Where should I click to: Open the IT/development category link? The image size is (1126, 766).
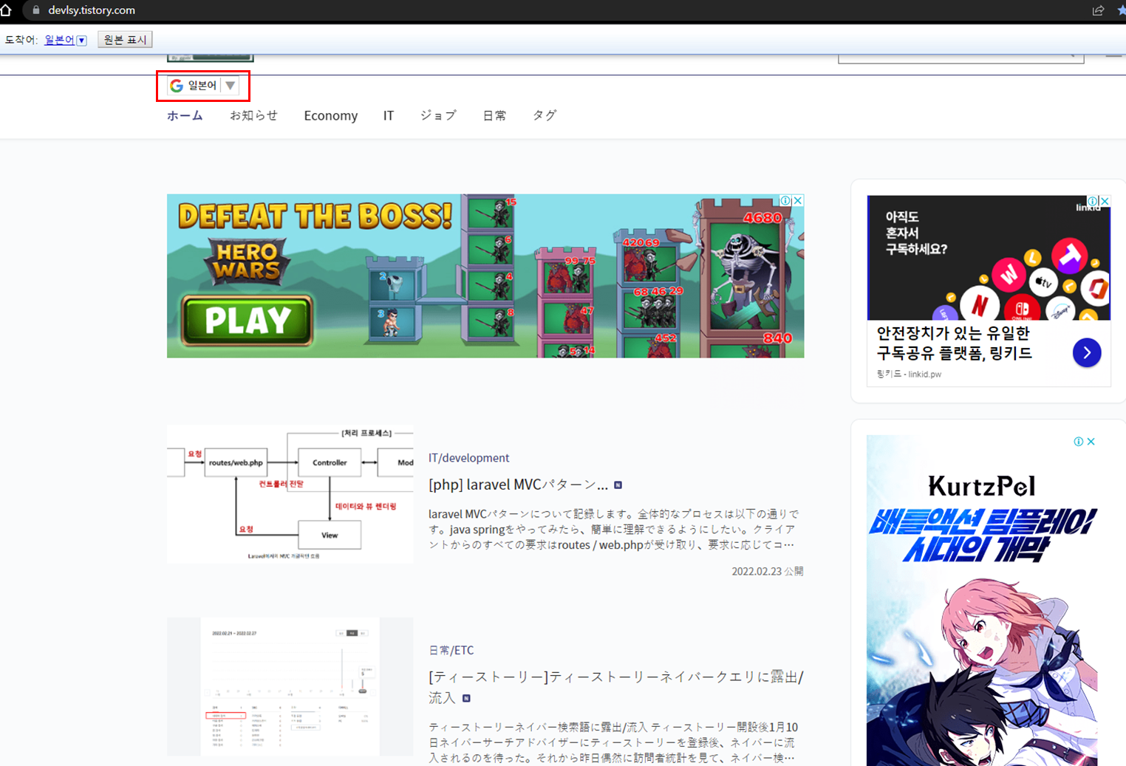click(x=468, y=458)
